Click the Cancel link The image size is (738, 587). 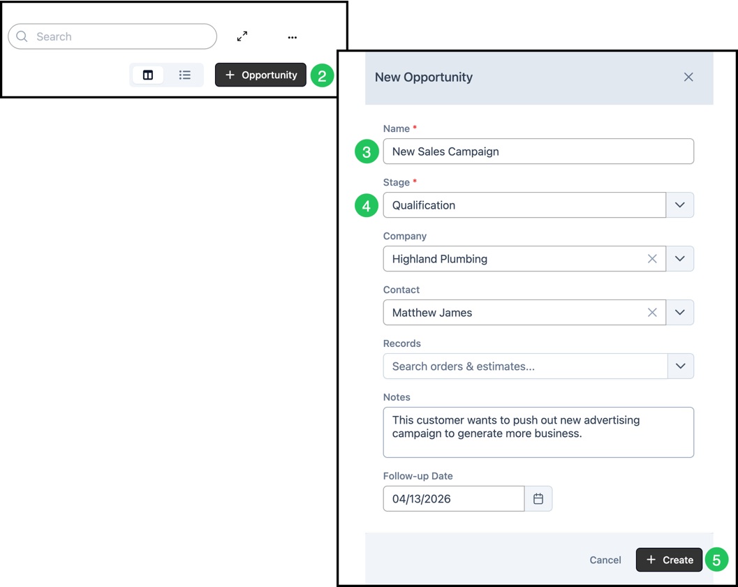pos(605,560)
